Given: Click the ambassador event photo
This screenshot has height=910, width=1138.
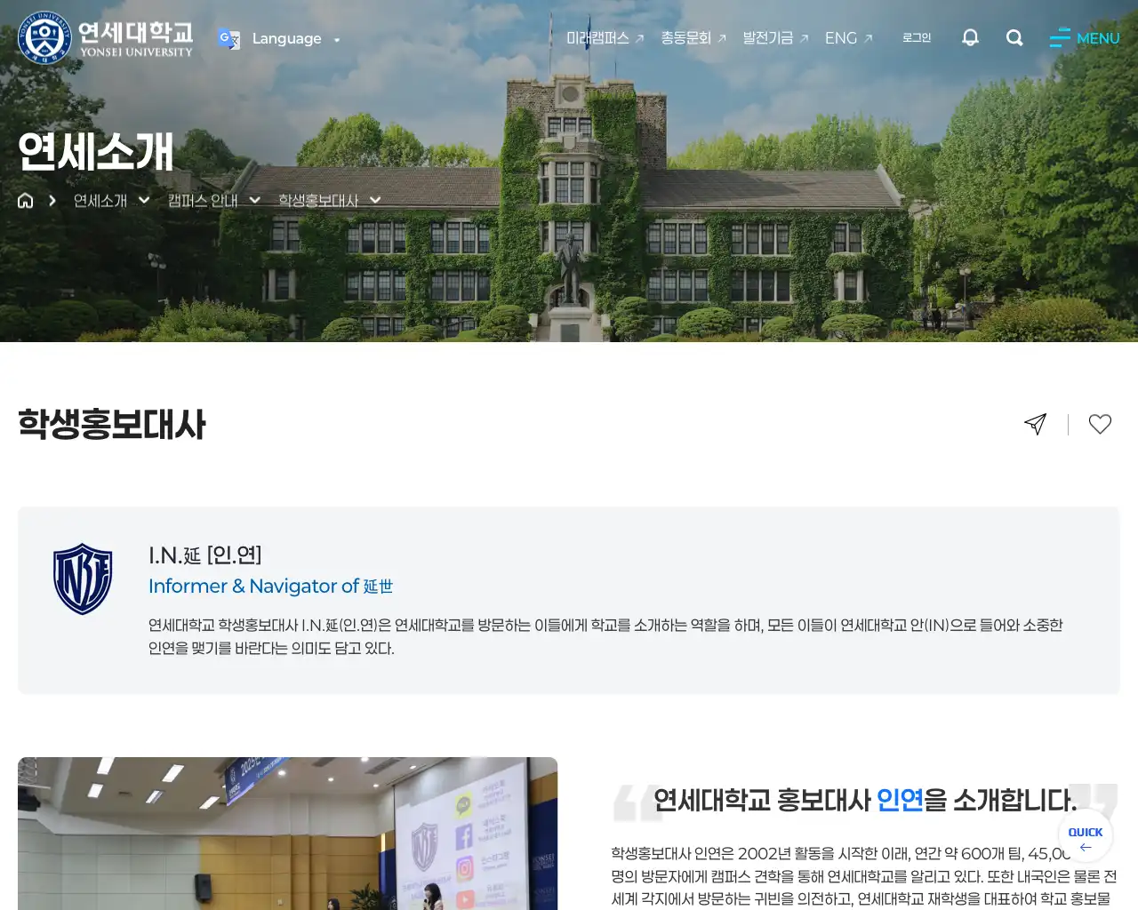Looking at the screenshot, I should (287, 834).
